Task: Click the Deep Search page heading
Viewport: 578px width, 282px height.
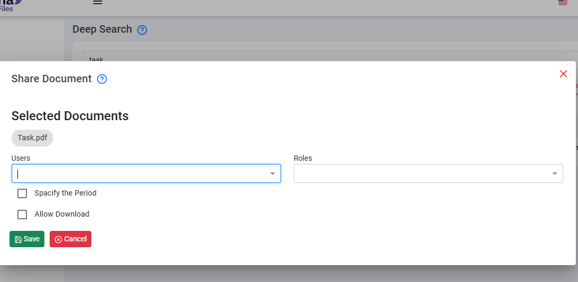Action: coord(102,30)
